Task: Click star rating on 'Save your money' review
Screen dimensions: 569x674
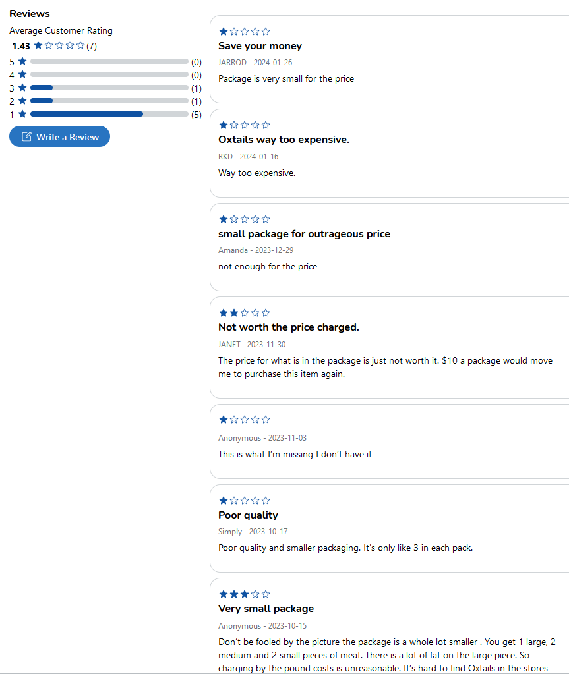Action: [x=245, y=32]
